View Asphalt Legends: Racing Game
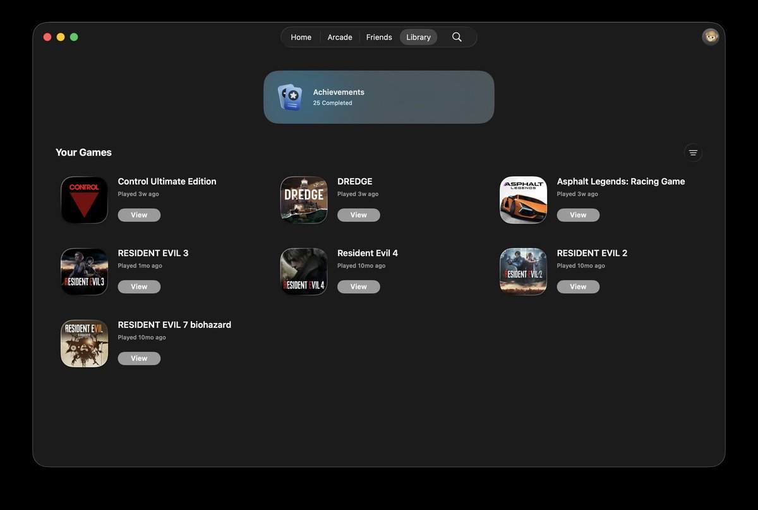 click(578, 215)
